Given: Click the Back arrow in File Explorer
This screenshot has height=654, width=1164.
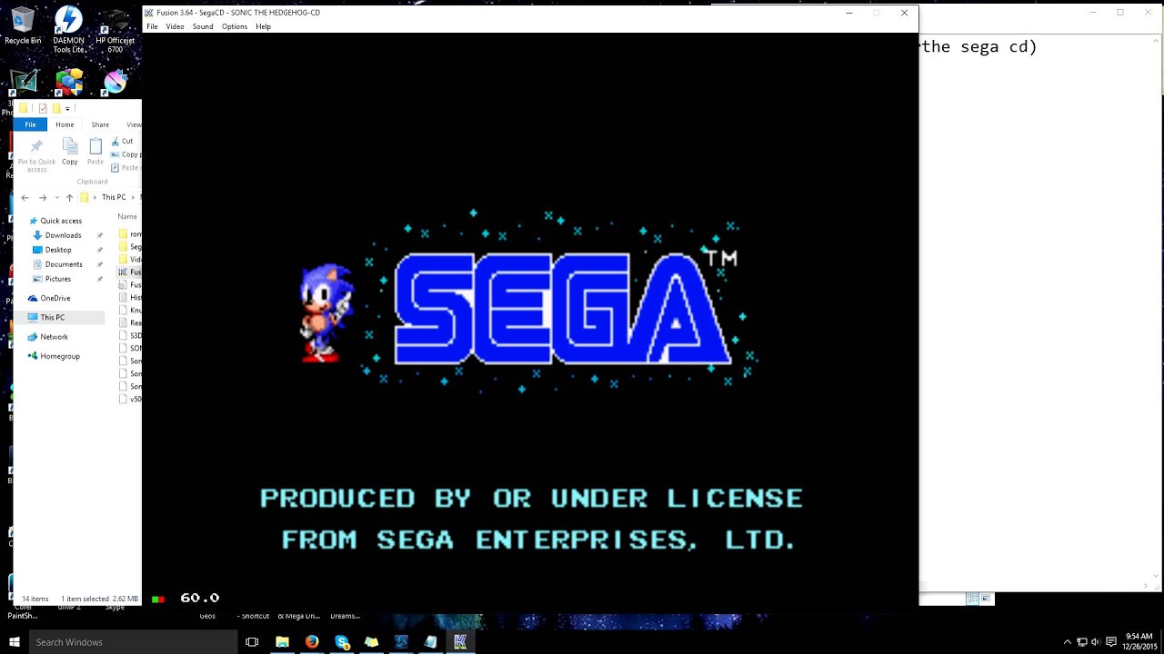Looking at the screenshot, I should (25, 197).
